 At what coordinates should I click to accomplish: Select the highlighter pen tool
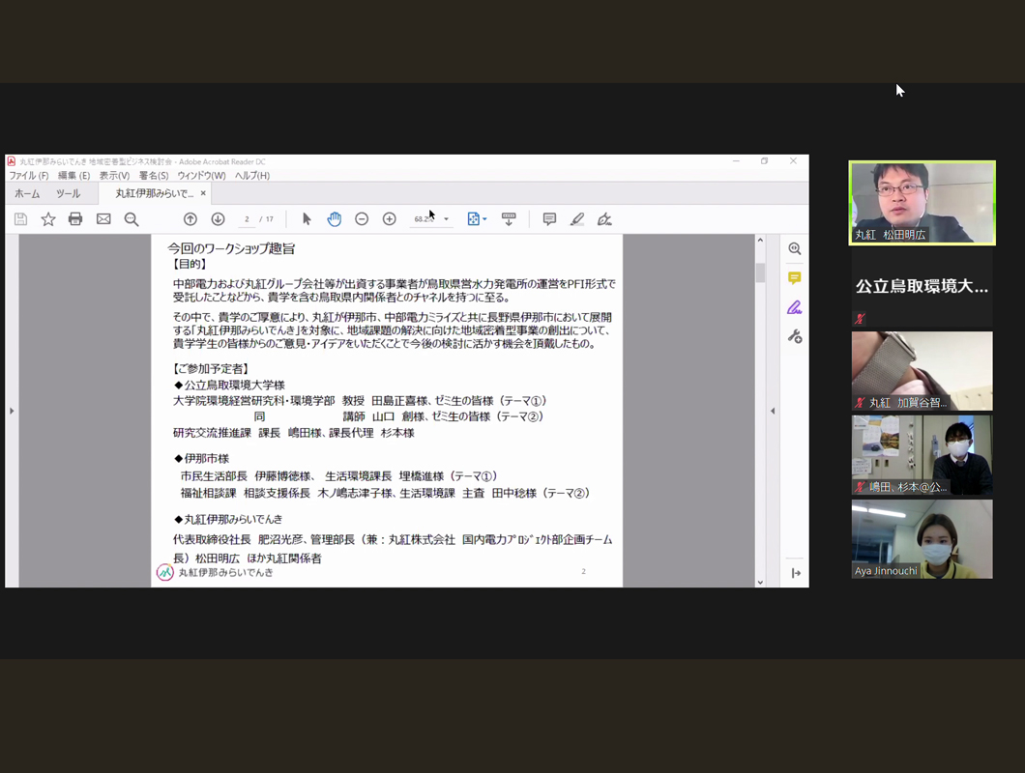coord(576,219)
